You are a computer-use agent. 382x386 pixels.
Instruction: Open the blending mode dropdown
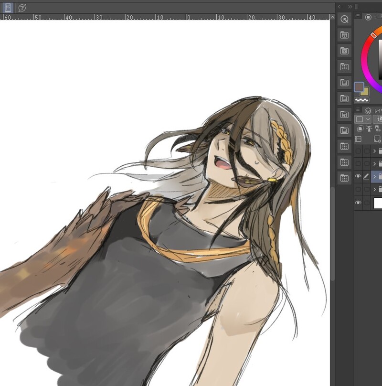click(378, 119)
